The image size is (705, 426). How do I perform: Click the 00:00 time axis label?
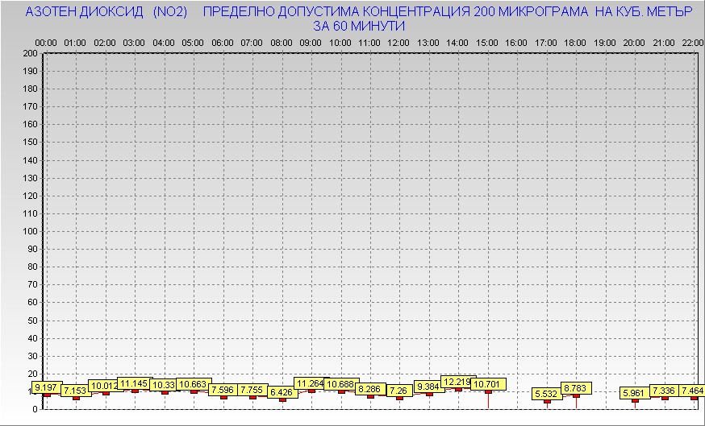(x=45, y=42)
